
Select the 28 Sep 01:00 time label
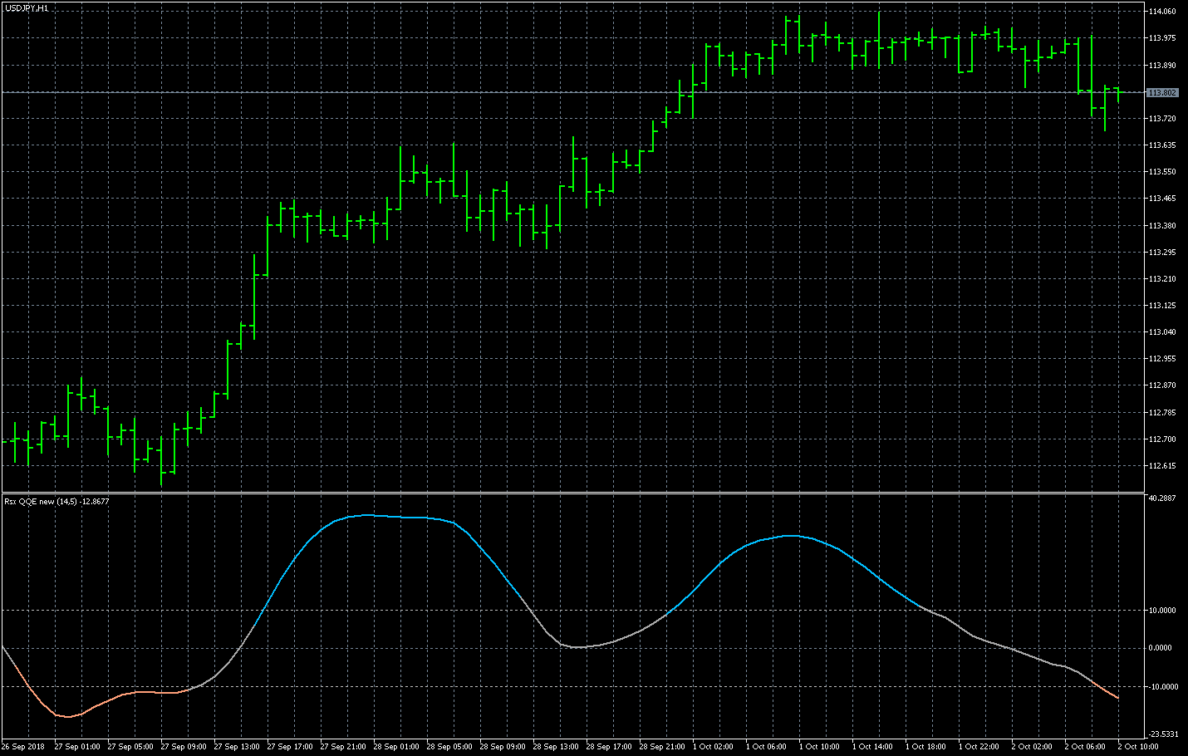[396, 747]
